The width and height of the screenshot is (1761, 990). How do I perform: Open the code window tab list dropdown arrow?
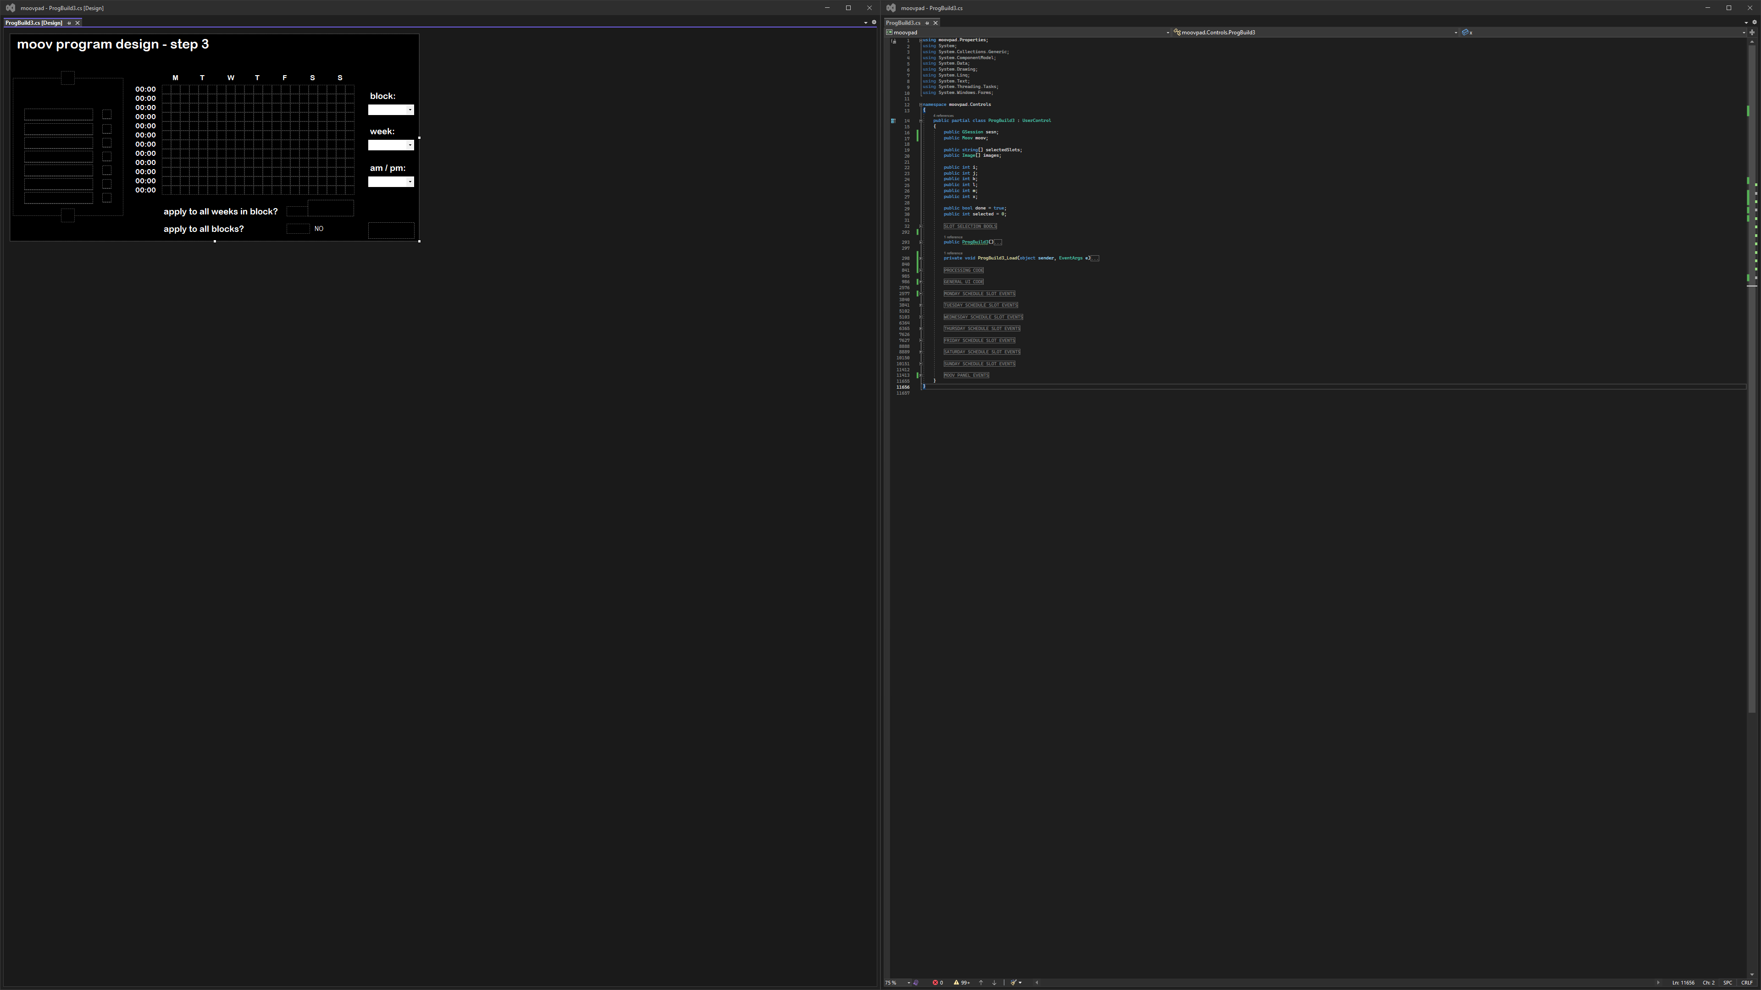pyautogui.click(x=1746, y=22)
